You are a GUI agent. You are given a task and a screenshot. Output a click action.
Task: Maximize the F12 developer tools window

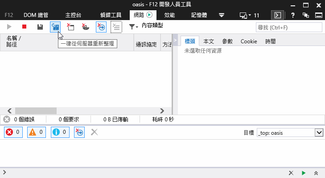[306, 5]
